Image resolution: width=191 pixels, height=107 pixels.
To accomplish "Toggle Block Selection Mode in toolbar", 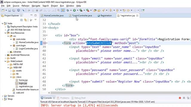I will pos(58,10).
